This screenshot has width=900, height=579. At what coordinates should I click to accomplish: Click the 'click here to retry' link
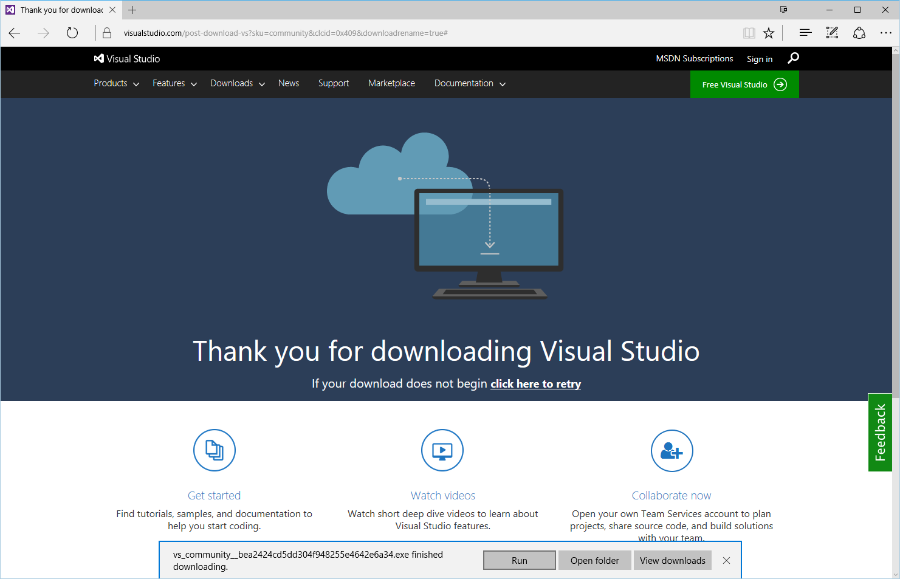pyautogui.click(x=535, y=383)
